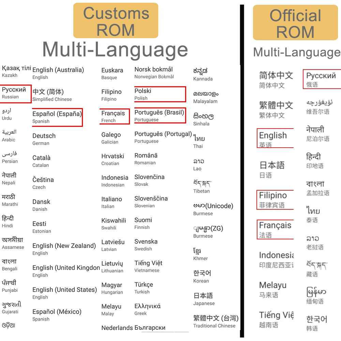Pick Tibetan in the Customs ROM list
The width and height of the screenshot is (341, 341).
tap(202, 187)
